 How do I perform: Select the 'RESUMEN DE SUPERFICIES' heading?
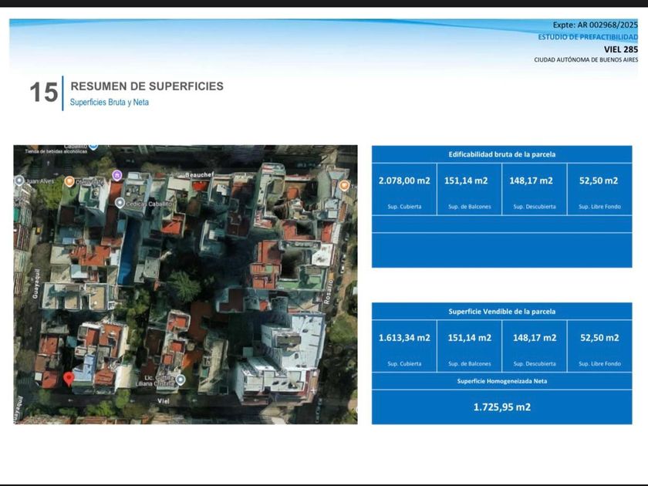pyautogui.click(x=147, y=86)
